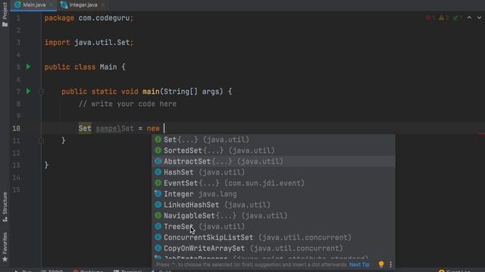Screen dimensions: 485x272
Task: Click line number 10 in gutter
Action: 17,128
